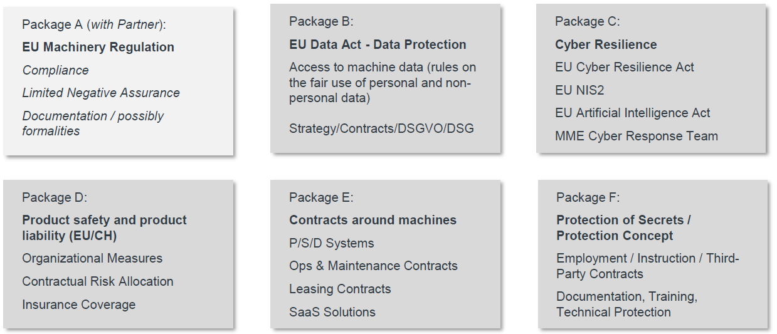
Task: Open the Package B card label
Action: [x=321, y=21]
